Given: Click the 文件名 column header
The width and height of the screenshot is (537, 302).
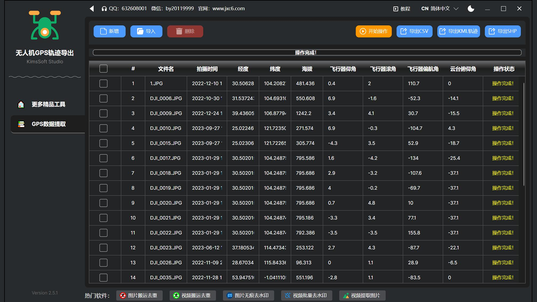Looking at the screenshot, I should (x=166, y=69).
